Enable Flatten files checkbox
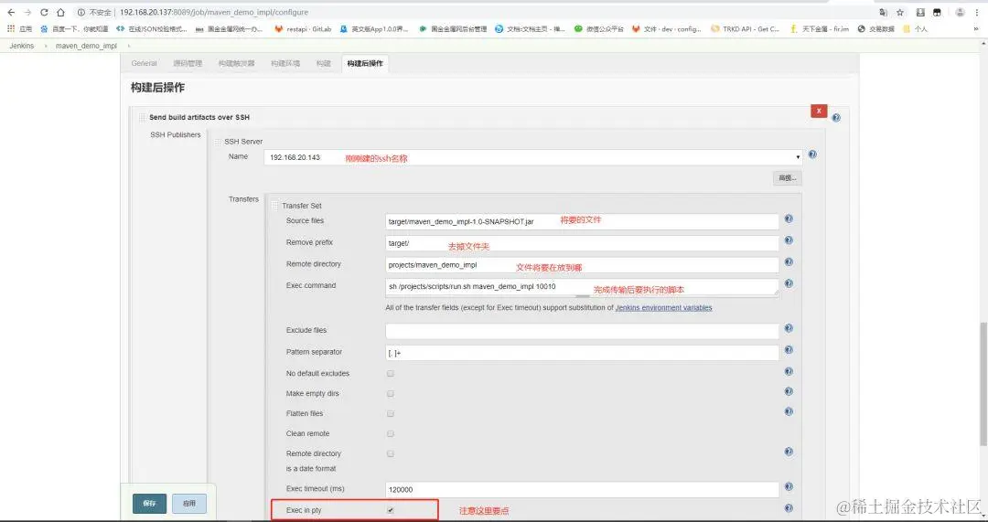 [390, 414]
